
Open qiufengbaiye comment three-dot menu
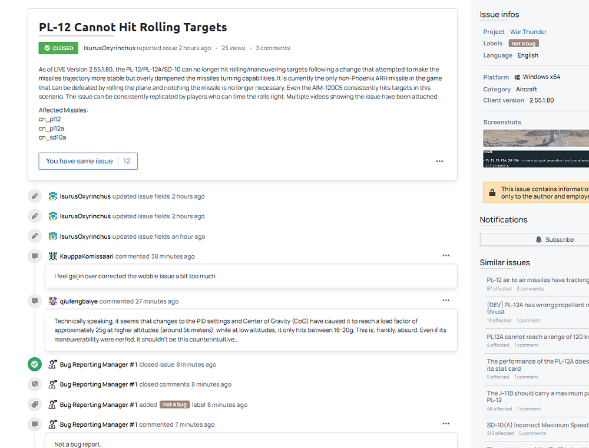446,300
